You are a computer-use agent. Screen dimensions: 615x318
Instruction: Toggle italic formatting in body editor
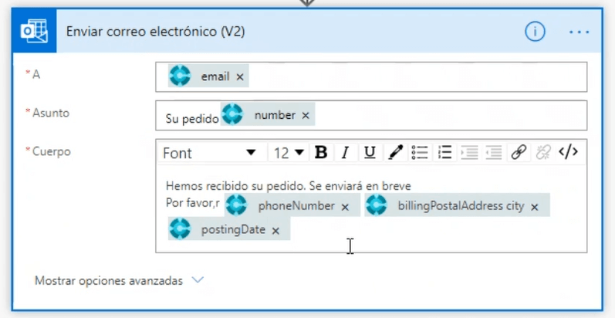(x=345, y=153)
